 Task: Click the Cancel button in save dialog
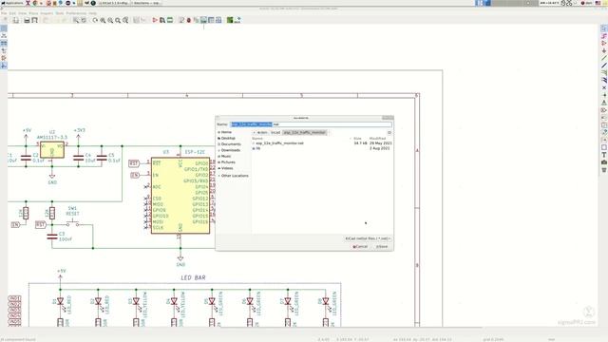360,247
